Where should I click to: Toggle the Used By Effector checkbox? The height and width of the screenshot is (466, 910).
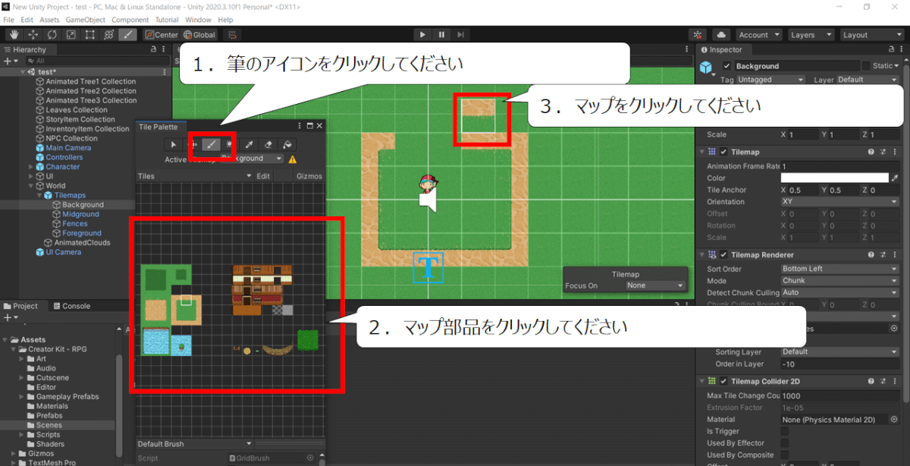[x=784, y=443]
